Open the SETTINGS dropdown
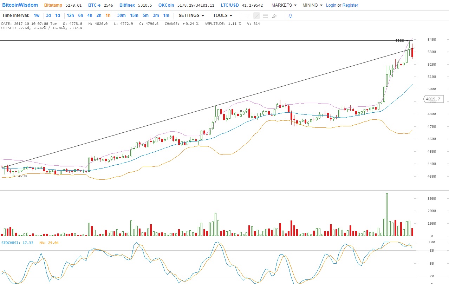The width and height of the screenshot is (449, 284). point(191,15)
